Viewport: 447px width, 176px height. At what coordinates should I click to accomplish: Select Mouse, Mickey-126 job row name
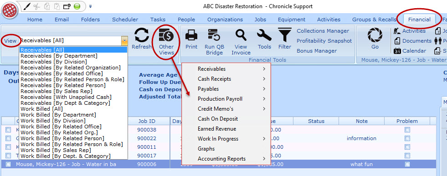tap(66, 164)
